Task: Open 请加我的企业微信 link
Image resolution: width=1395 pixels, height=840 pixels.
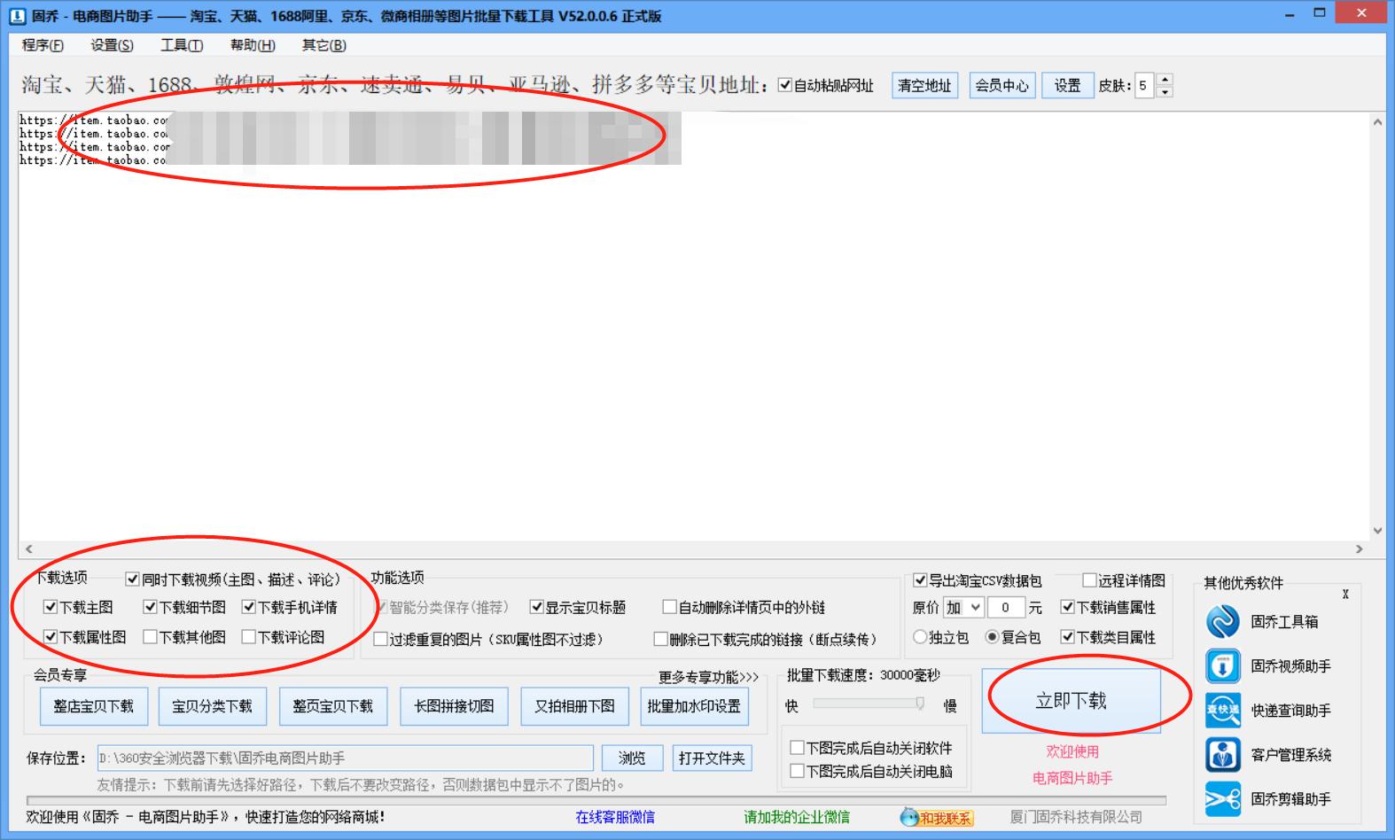Action: pyautogui.click(x=796, y=817)
